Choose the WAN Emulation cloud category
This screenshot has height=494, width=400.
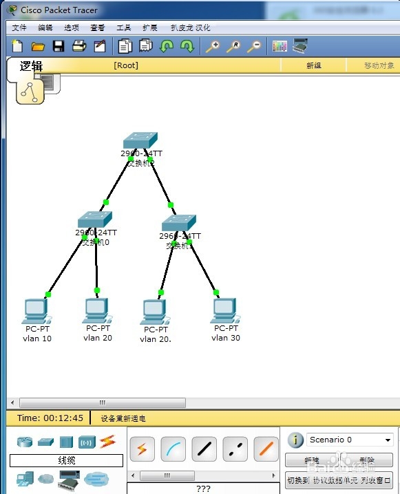click(46, 480)
